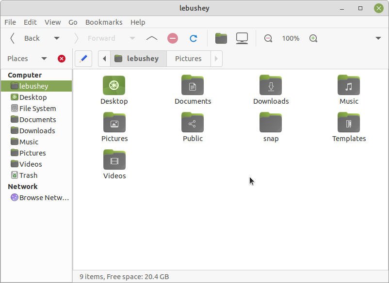Image resolution: width=389 pixels, height=283 pixels.
Task: Open the Back button history dropdown
Action: point(57,38)
